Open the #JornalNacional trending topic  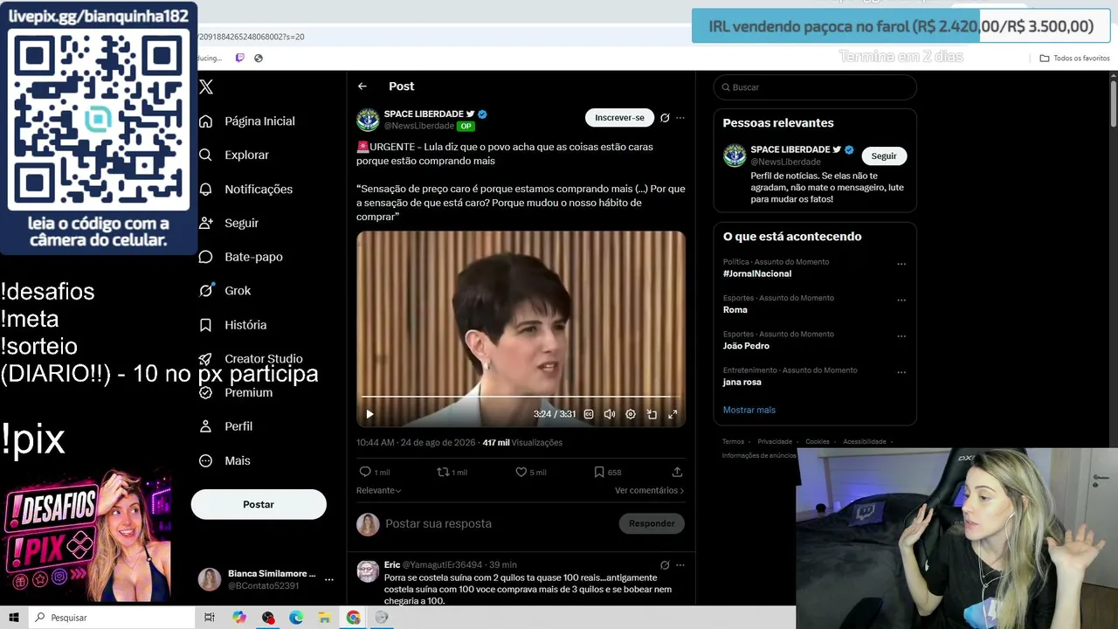click(x=757, y=273)
